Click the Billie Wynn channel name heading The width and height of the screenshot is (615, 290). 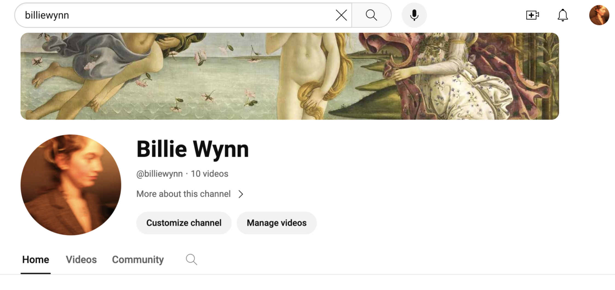click(x=192, y=149)
